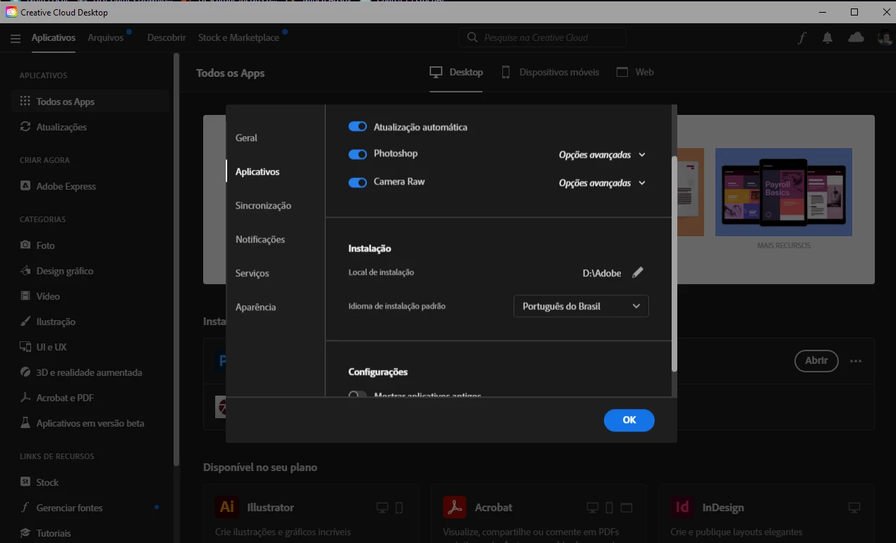Select Aparência preferences tab
The image size is (896, 543).
coord(255,307)
